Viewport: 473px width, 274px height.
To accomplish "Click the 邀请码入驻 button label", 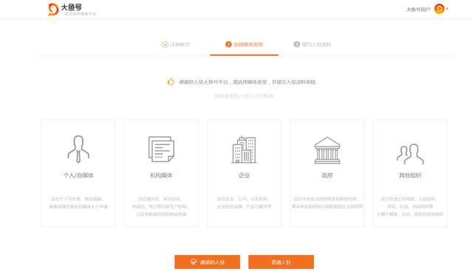I will tap(212, 262).
